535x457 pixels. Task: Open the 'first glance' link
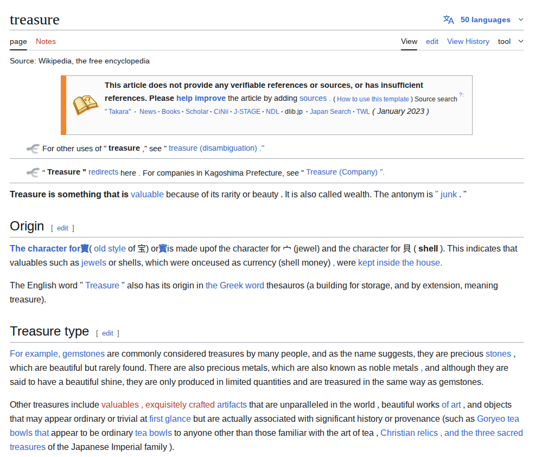pyautogui.click(x=170, y=419)
